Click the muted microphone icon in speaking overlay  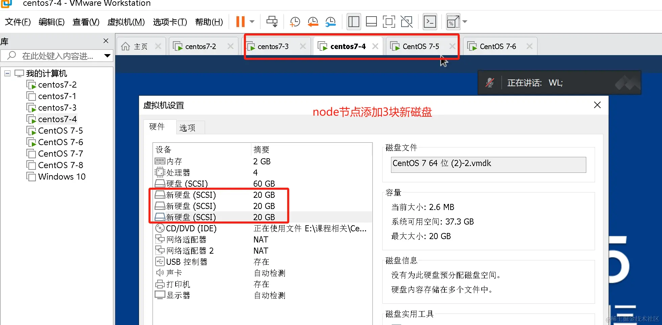point(489,83)
